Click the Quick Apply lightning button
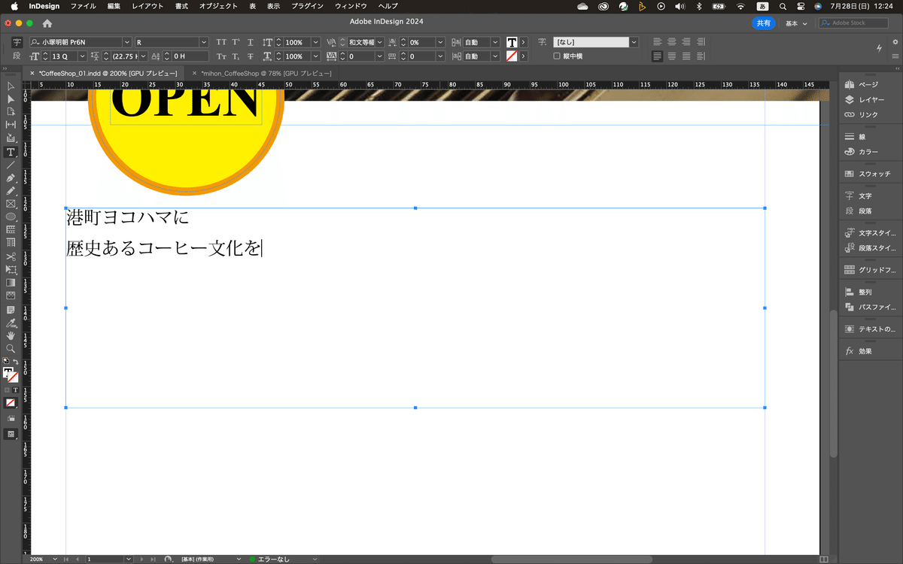The width and height of the screenshot is (903, 564). tap(880, 48)
